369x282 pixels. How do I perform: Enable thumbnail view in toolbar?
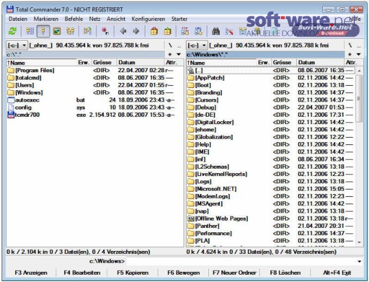[57, 31]
